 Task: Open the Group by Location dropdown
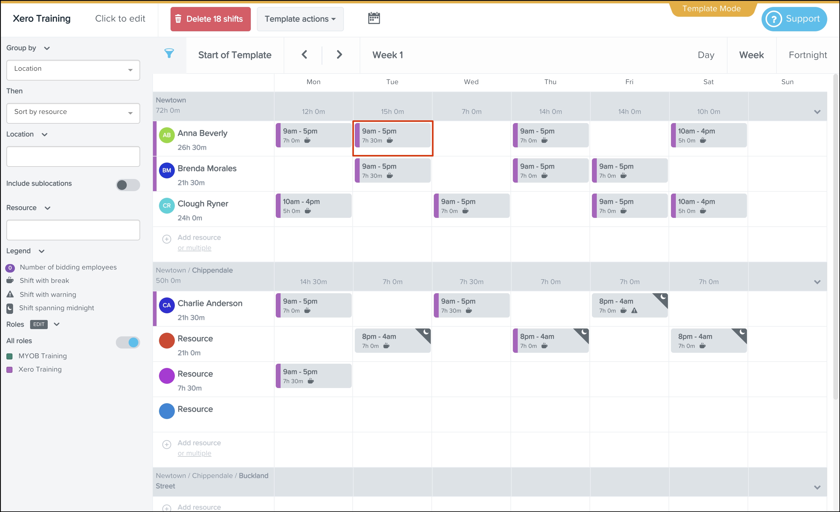click(73, 70)
